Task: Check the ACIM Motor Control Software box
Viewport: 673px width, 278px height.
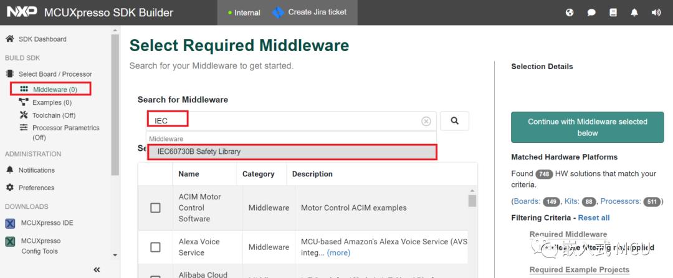Action: [155, 208]
